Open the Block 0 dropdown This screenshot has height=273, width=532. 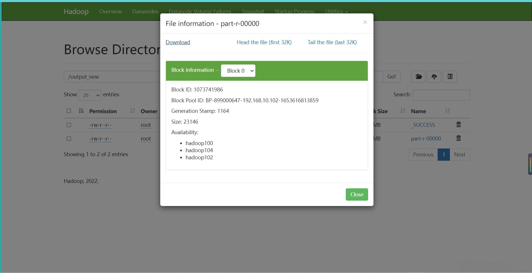[x=238, y=71]
